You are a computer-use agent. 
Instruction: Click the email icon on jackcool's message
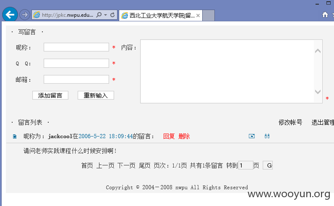pyautogui.click(x=252, y=136)
